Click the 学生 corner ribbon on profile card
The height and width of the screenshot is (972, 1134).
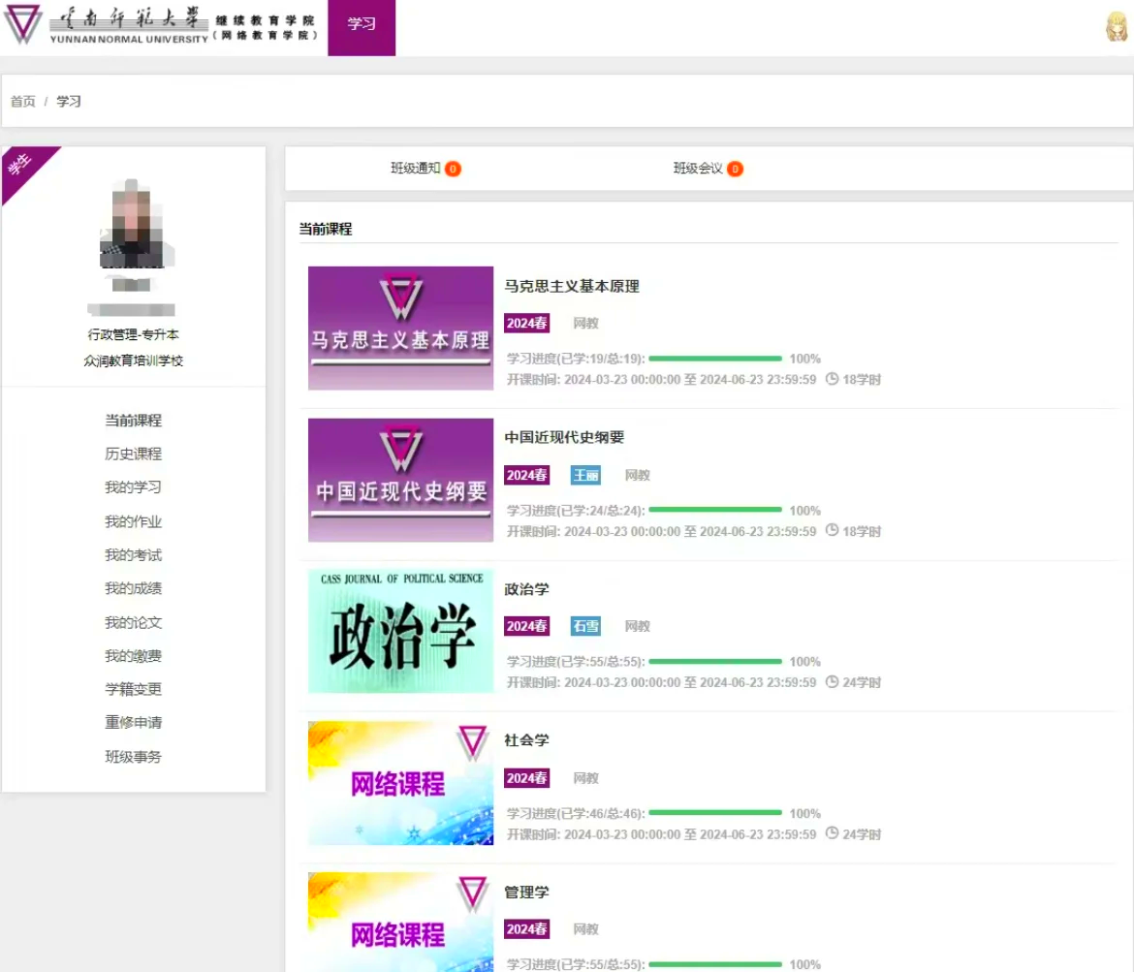click(21, 167)
